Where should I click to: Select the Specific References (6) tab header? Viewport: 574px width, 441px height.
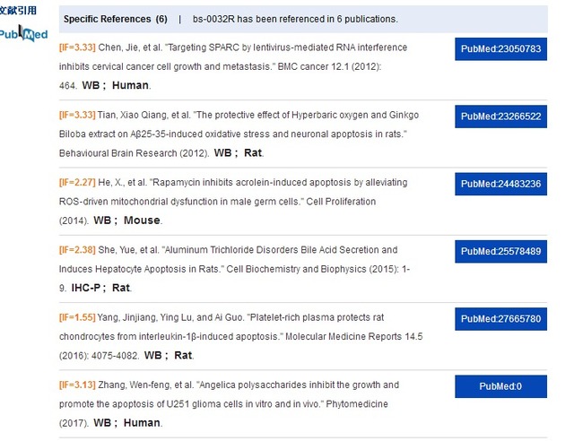(115, 19)
